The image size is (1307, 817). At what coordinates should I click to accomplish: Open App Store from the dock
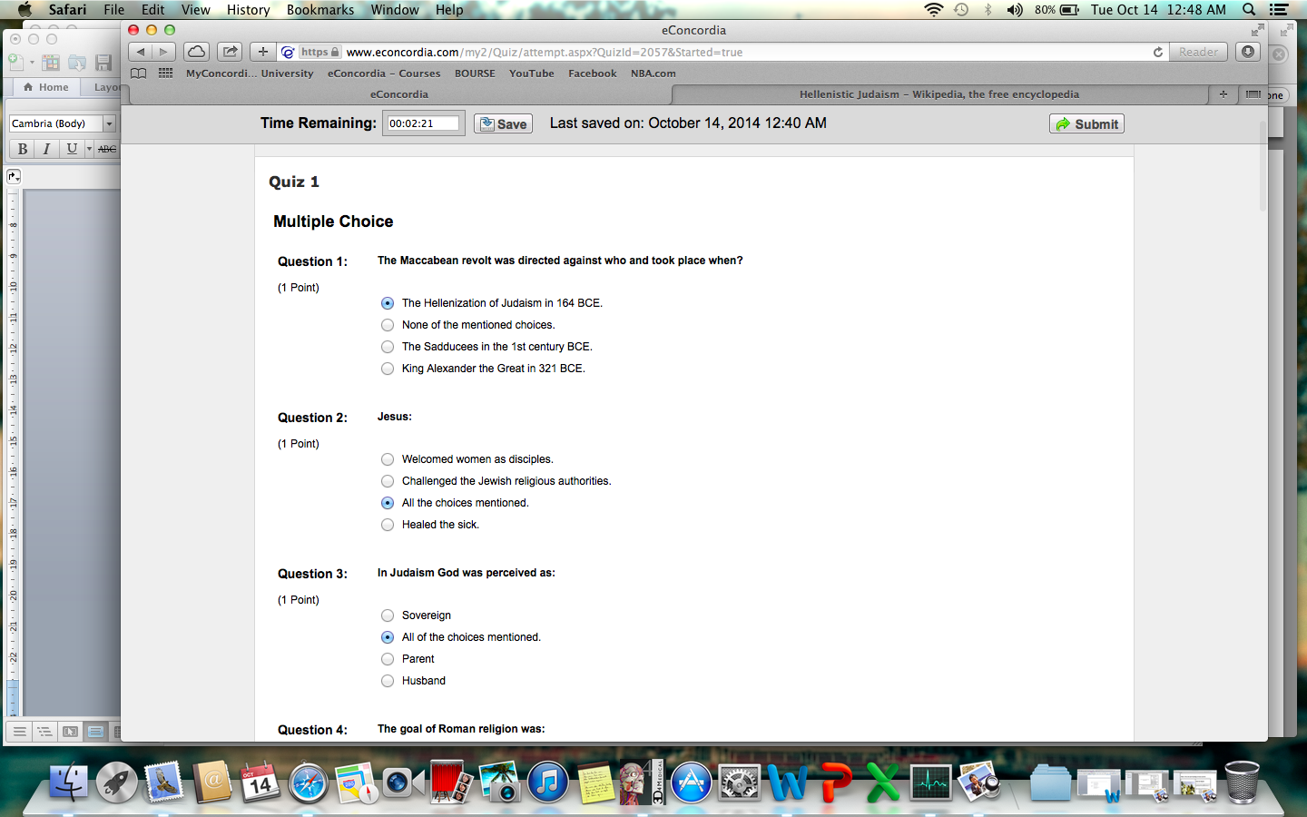click(691, 783)
